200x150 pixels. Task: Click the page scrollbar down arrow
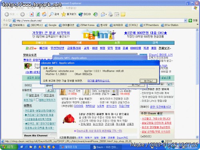(197, 137)
